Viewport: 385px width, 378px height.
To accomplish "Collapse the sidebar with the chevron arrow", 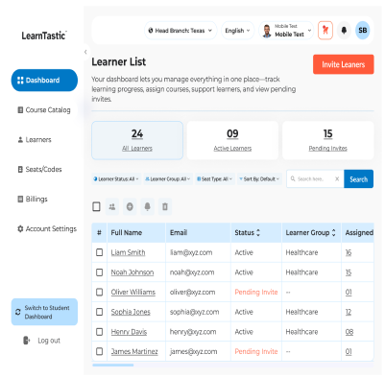I will tap(85, 52).
